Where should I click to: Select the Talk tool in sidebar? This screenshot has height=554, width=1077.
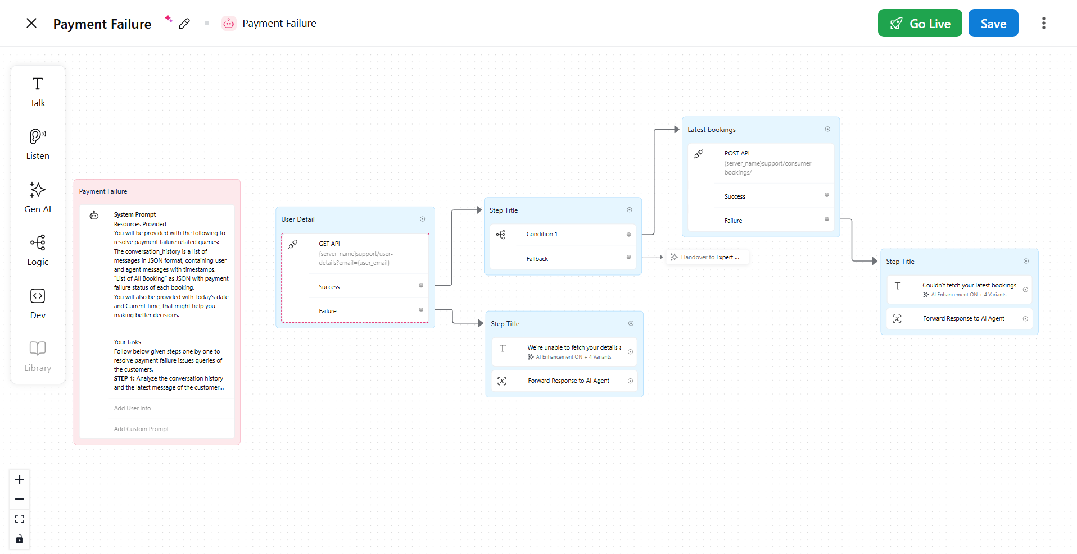coord(38,91)
